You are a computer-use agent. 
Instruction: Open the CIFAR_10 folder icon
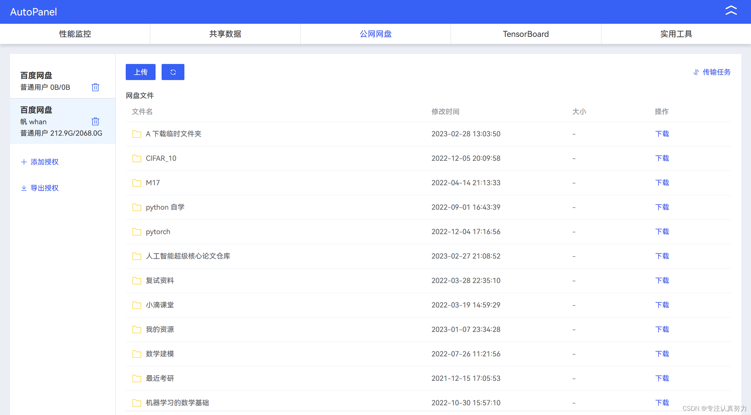click(x=136, y=158)
